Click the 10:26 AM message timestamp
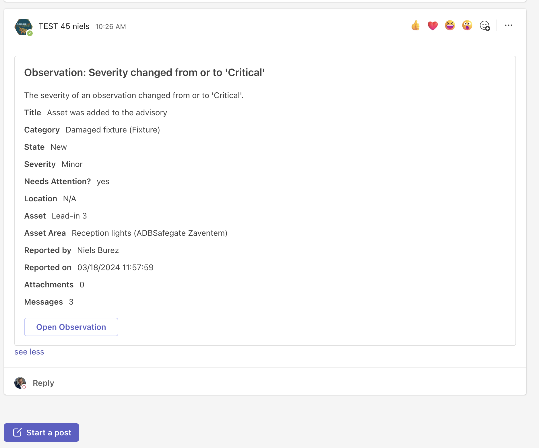Screen dimensions: 539x448 pyautogui.click(x=110, y=27)
